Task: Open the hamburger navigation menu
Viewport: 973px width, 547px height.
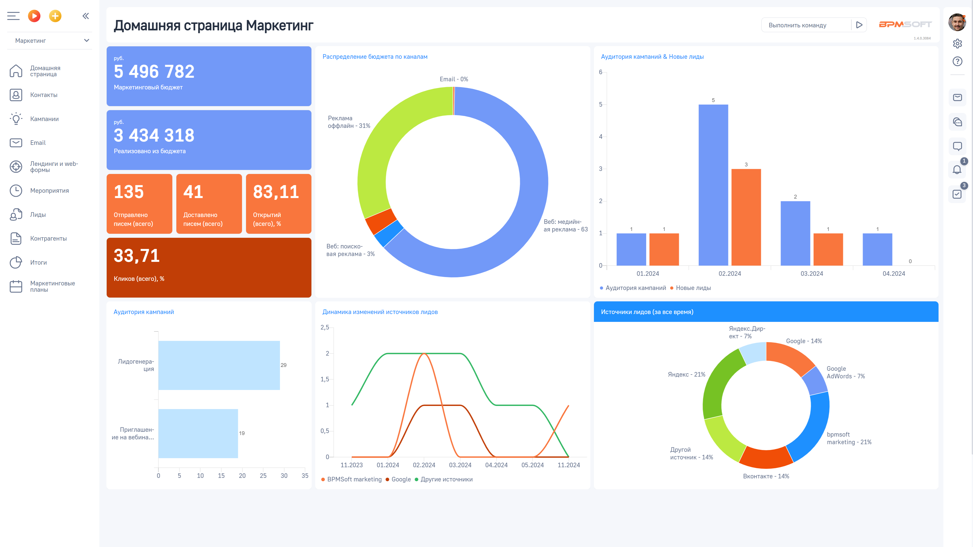Action: (13, 16)
